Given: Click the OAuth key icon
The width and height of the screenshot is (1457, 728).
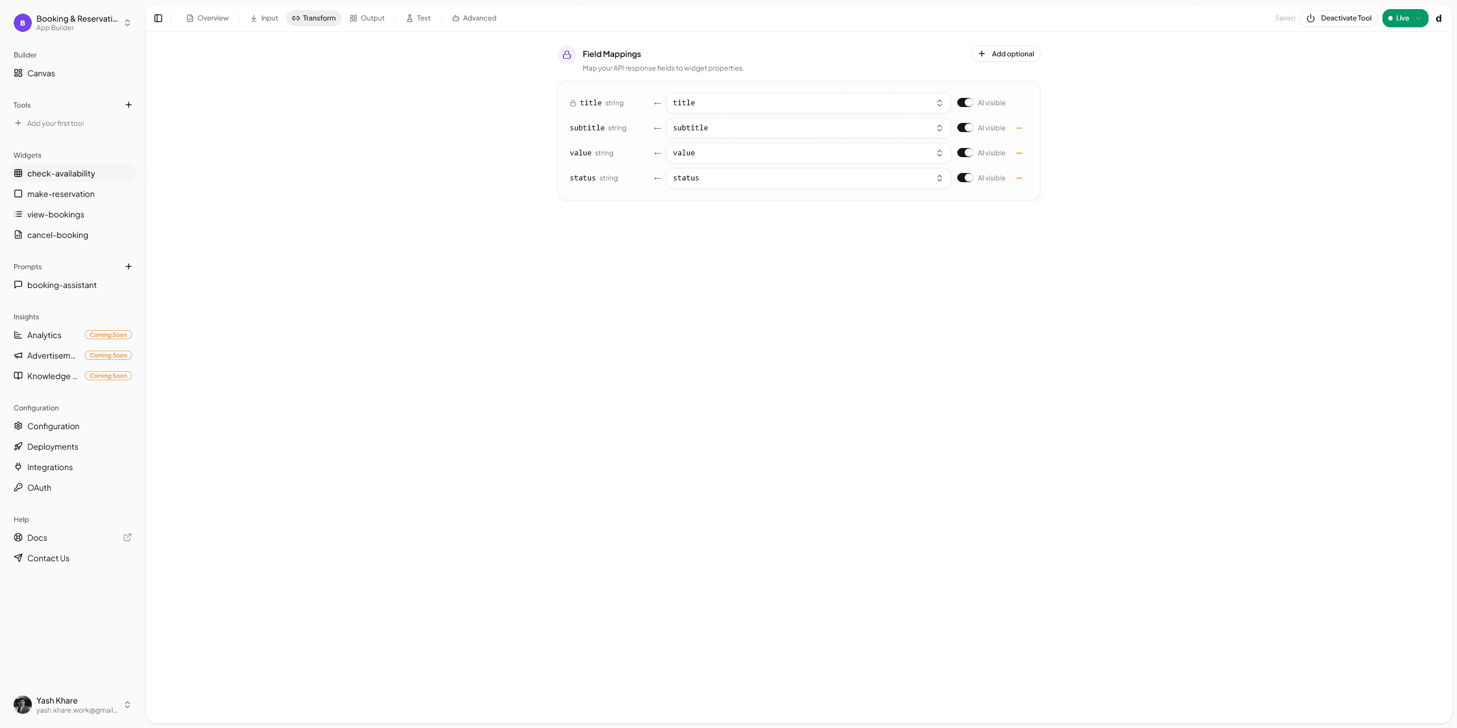Looking at the screenshot, I should click(18, 487).
